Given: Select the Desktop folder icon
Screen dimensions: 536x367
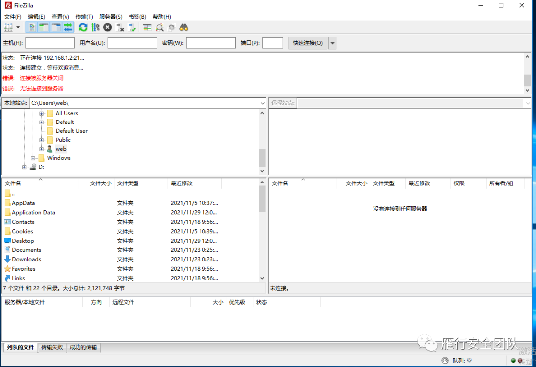Looking at the screenshot, I should 7,241.
